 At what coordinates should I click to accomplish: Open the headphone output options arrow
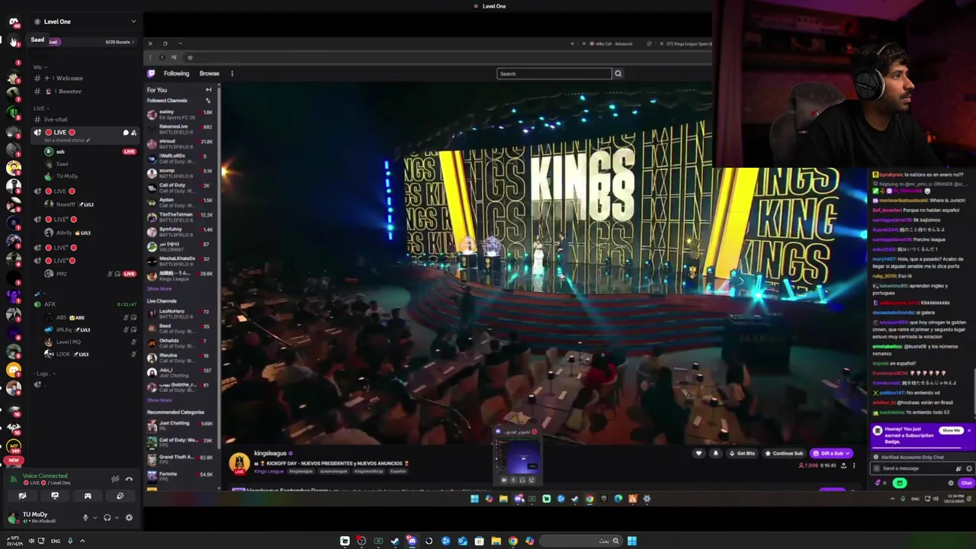point(116,518)
